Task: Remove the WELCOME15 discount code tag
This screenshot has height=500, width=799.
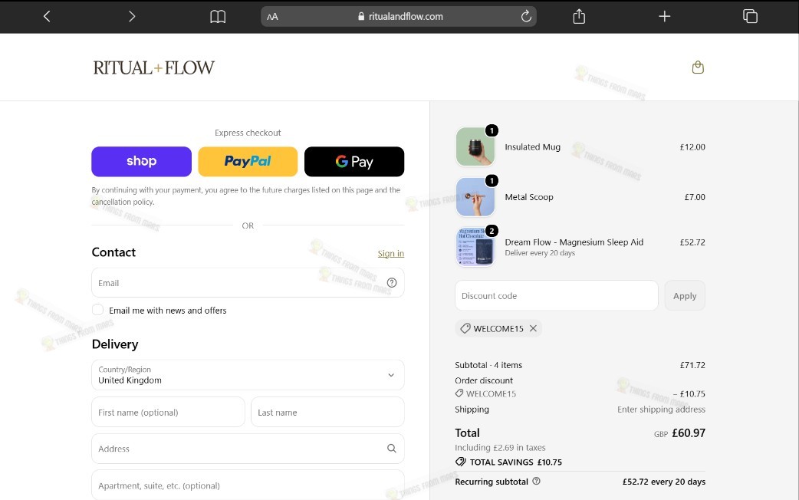Action: click(533, 328)
